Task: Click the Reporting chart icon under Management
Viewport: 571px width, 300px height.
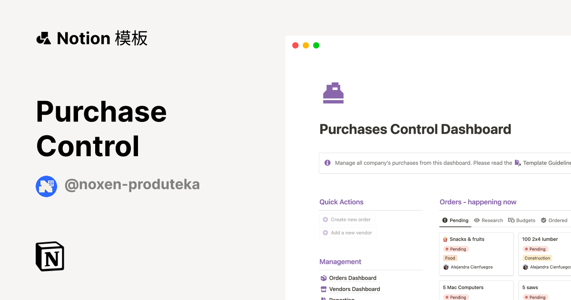Action: pyautogui.click(x=323, y=299)
